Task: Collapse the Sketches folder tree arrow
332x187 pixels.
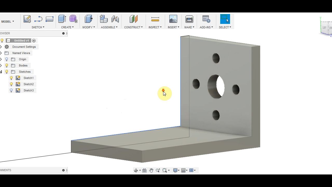Action: click(1, 72)
